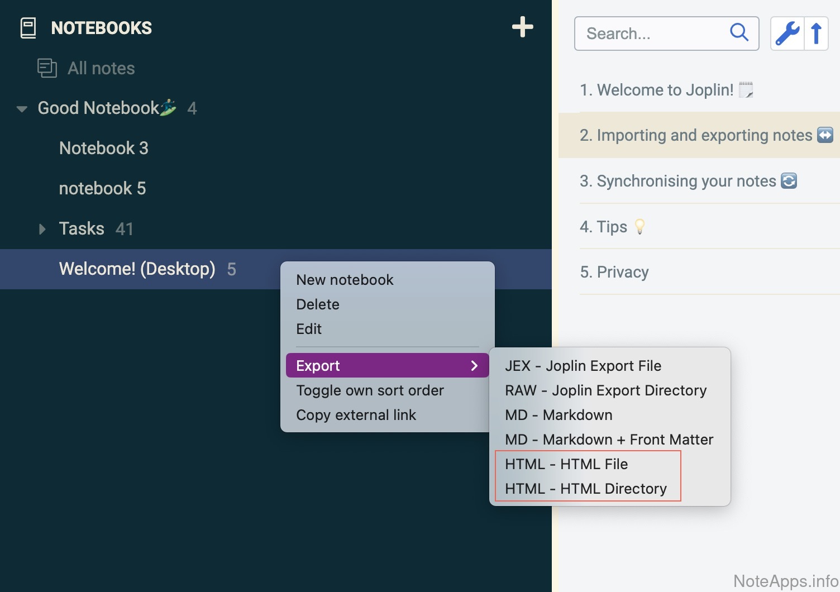Image resolution: width=840 pixels, height=592 pixels.
Task: Export as JEX - Joplin Export File
Action: (583, 366)
